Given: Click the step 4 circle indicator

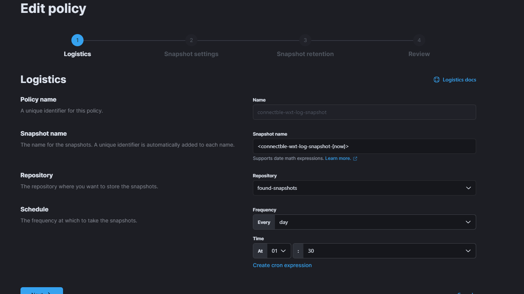Looking at the screenshot, I should (419, 40).
